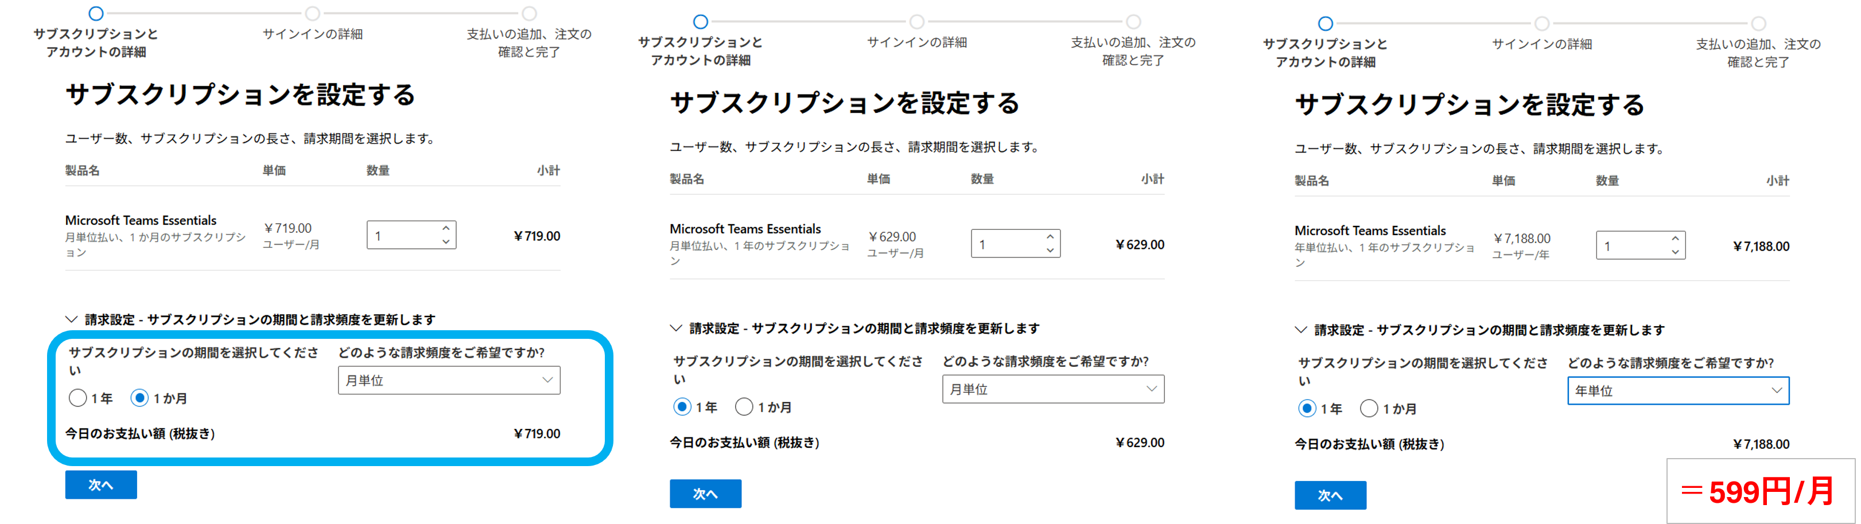
Task: Open 月単位 billing dropdown in ¥719.00 panel
Action: 449,380
